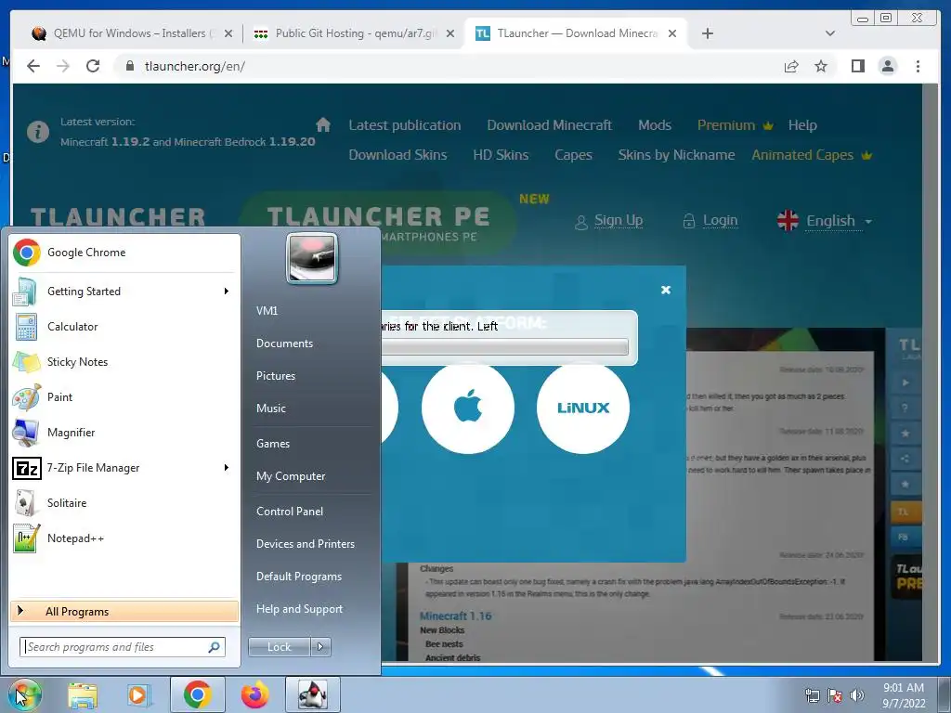
Task: Reload the TLauncher page
Action: 93,66
